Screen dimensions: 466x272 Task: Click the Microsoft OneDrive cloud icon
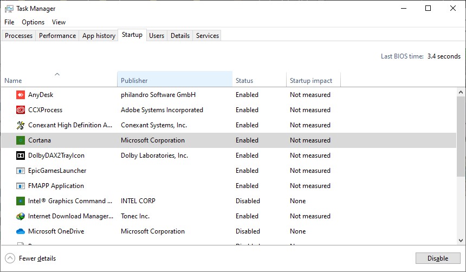(x=21, y=231)
